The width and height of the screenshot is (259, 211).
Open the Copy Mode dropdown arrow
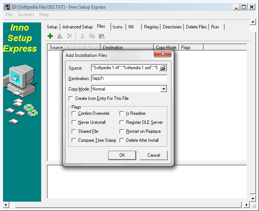point(164,89)
